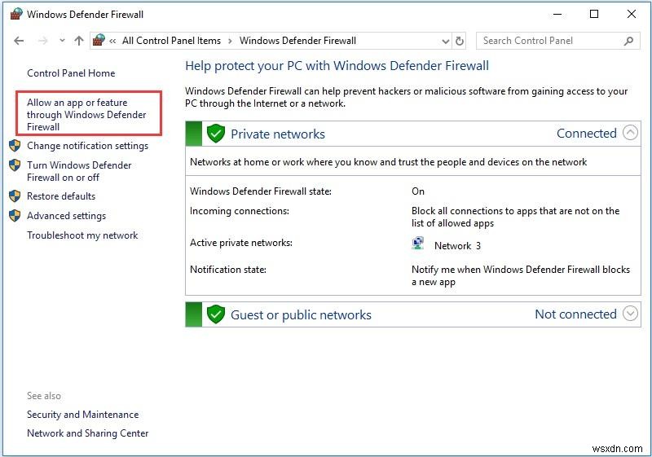Click 'Windows Defender Firewall state:' label
The width and height of the screenshot is (652, 457).
click(261, 191)
